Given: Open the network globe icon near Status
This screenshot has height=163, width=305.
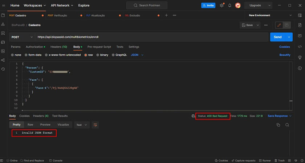Looking at the screenshot, I should click(193, 116).
